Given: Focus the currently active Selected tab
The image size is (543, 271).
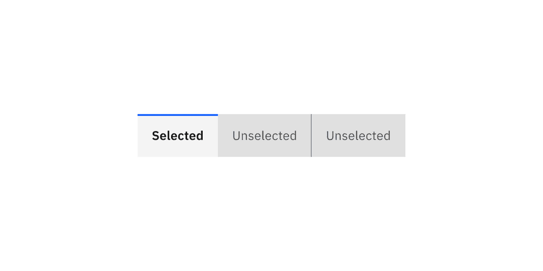Looking at the screenshot, I should pyautogui.click(x=178, y=135).
